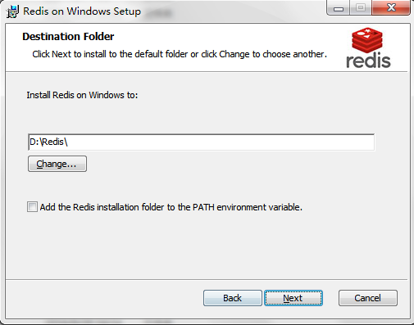Click the destination path field with D:\Redis\
The image size is (414, 325).
coord(201,142)
